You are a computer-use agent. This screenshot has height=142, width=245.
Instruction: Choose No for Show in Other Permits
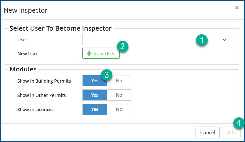tap(119, 95)
